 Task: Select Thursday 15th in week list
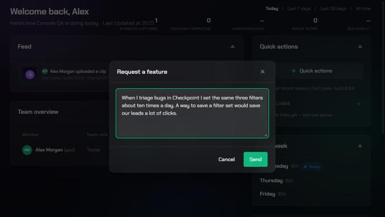pos(277,181)
